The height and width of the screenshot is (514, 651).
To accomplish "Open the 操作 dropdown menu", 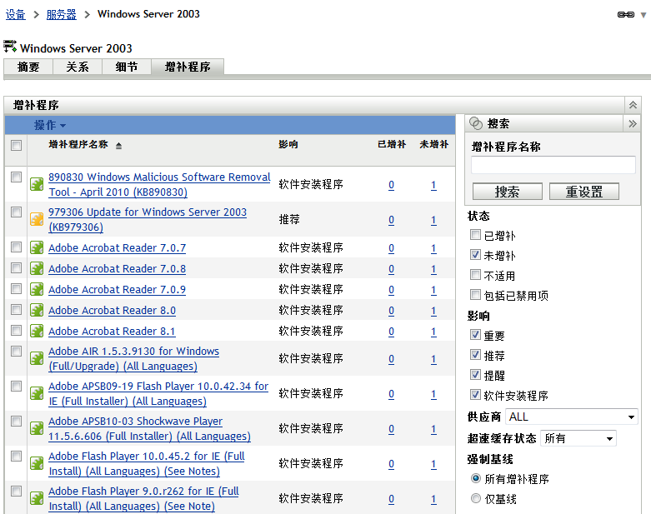I will point(50,125).
